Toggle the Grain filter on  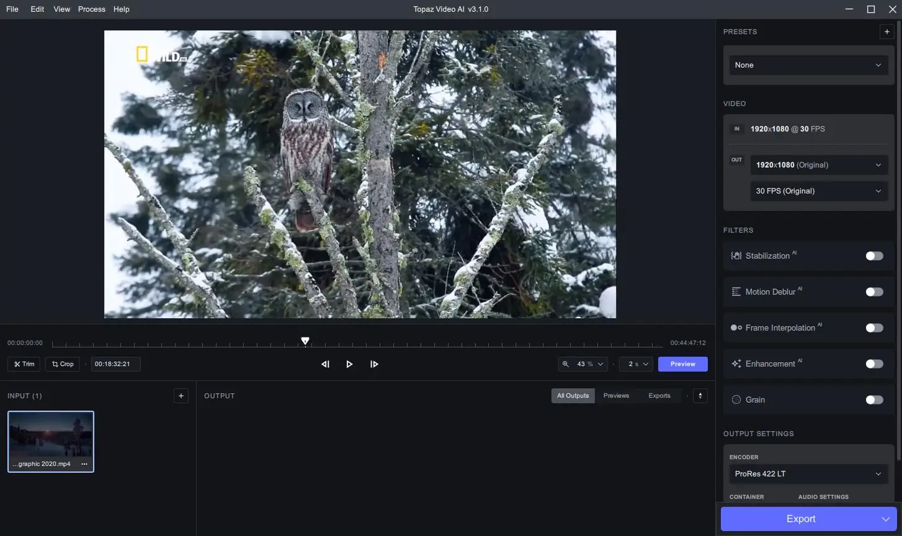[x=874, y=400]
